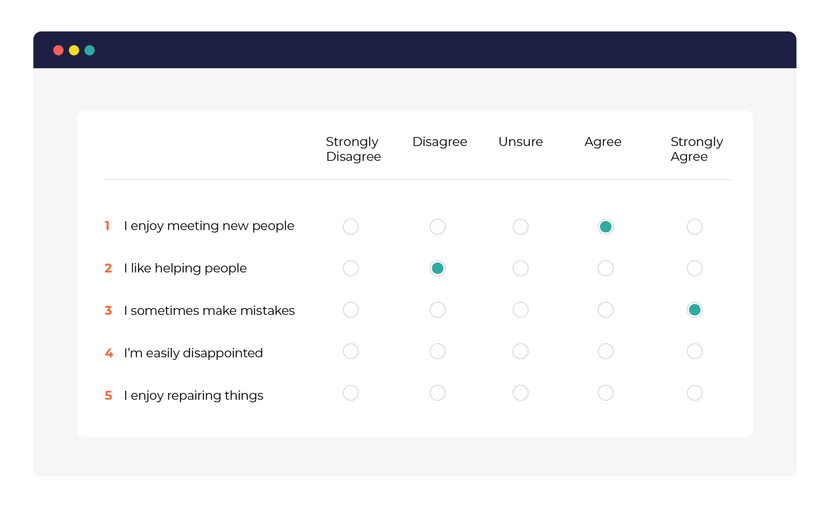This screenshot has width=828, height=505.
Task: Select Agree for I like helping people
Action: 606,268
